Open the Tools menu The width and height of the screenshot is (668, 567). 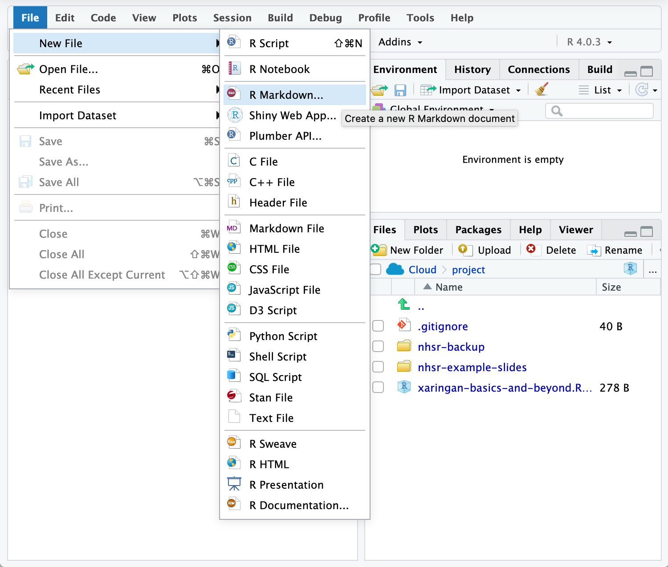pyautogui.click(x=420, y=18)
